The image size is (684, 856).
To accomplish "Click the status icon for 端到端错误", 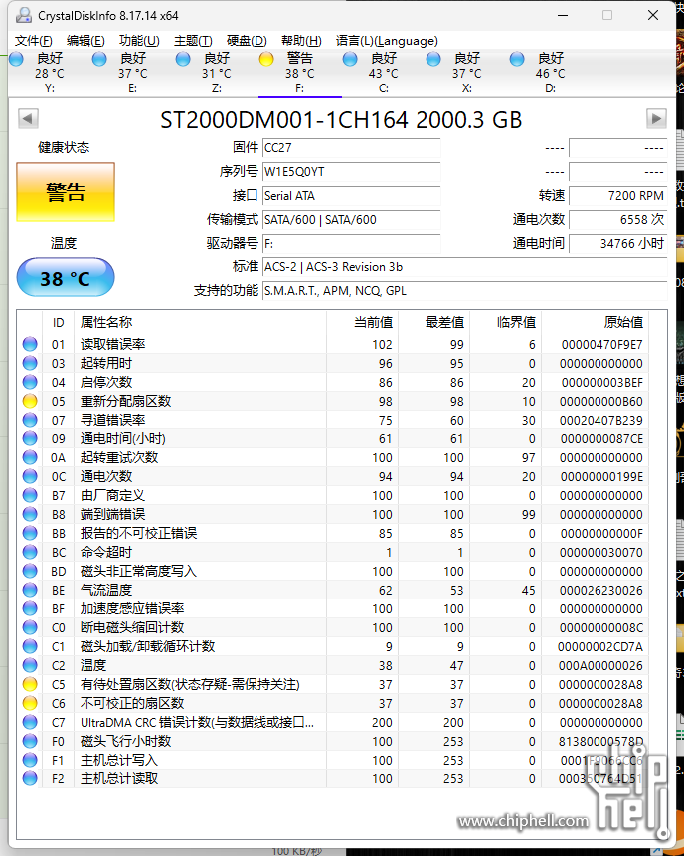I will point(30,514).
